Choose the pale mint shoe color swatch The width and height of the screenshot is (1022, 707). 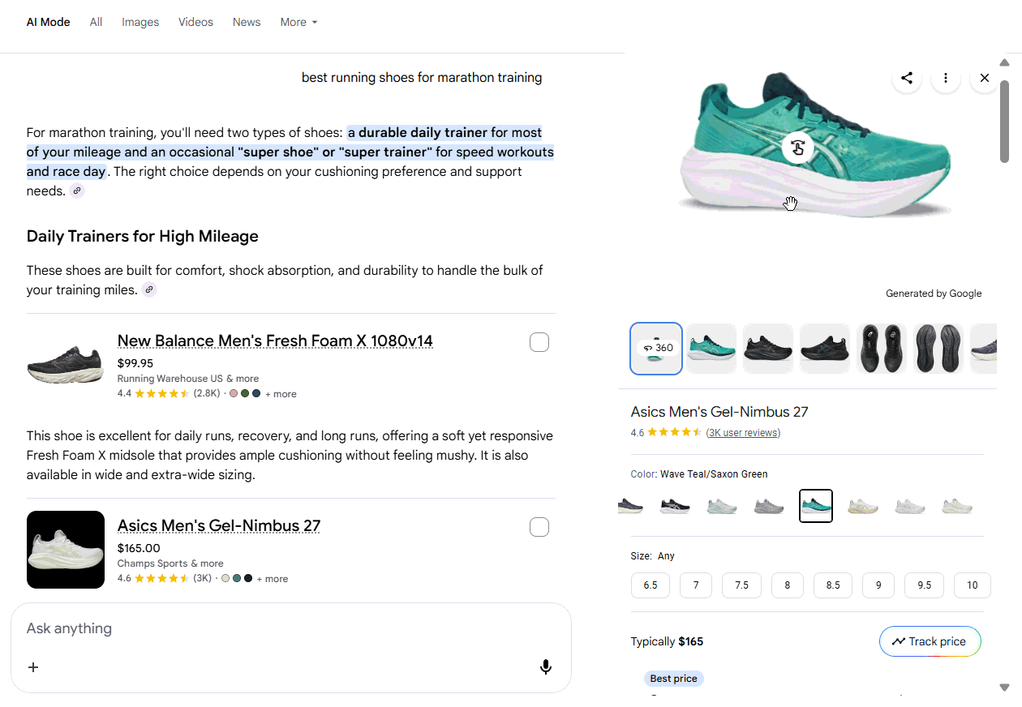click(722, 507)
